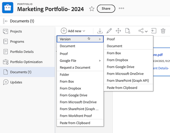Open the Add new dropdown
Image resolution: width=170 pixels, height=133 pixels.
click(x=73, y=31)
